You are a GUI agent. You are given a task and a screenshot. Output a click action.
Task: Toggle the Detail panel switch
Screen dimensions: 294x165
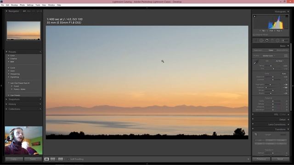click(253, 119)
